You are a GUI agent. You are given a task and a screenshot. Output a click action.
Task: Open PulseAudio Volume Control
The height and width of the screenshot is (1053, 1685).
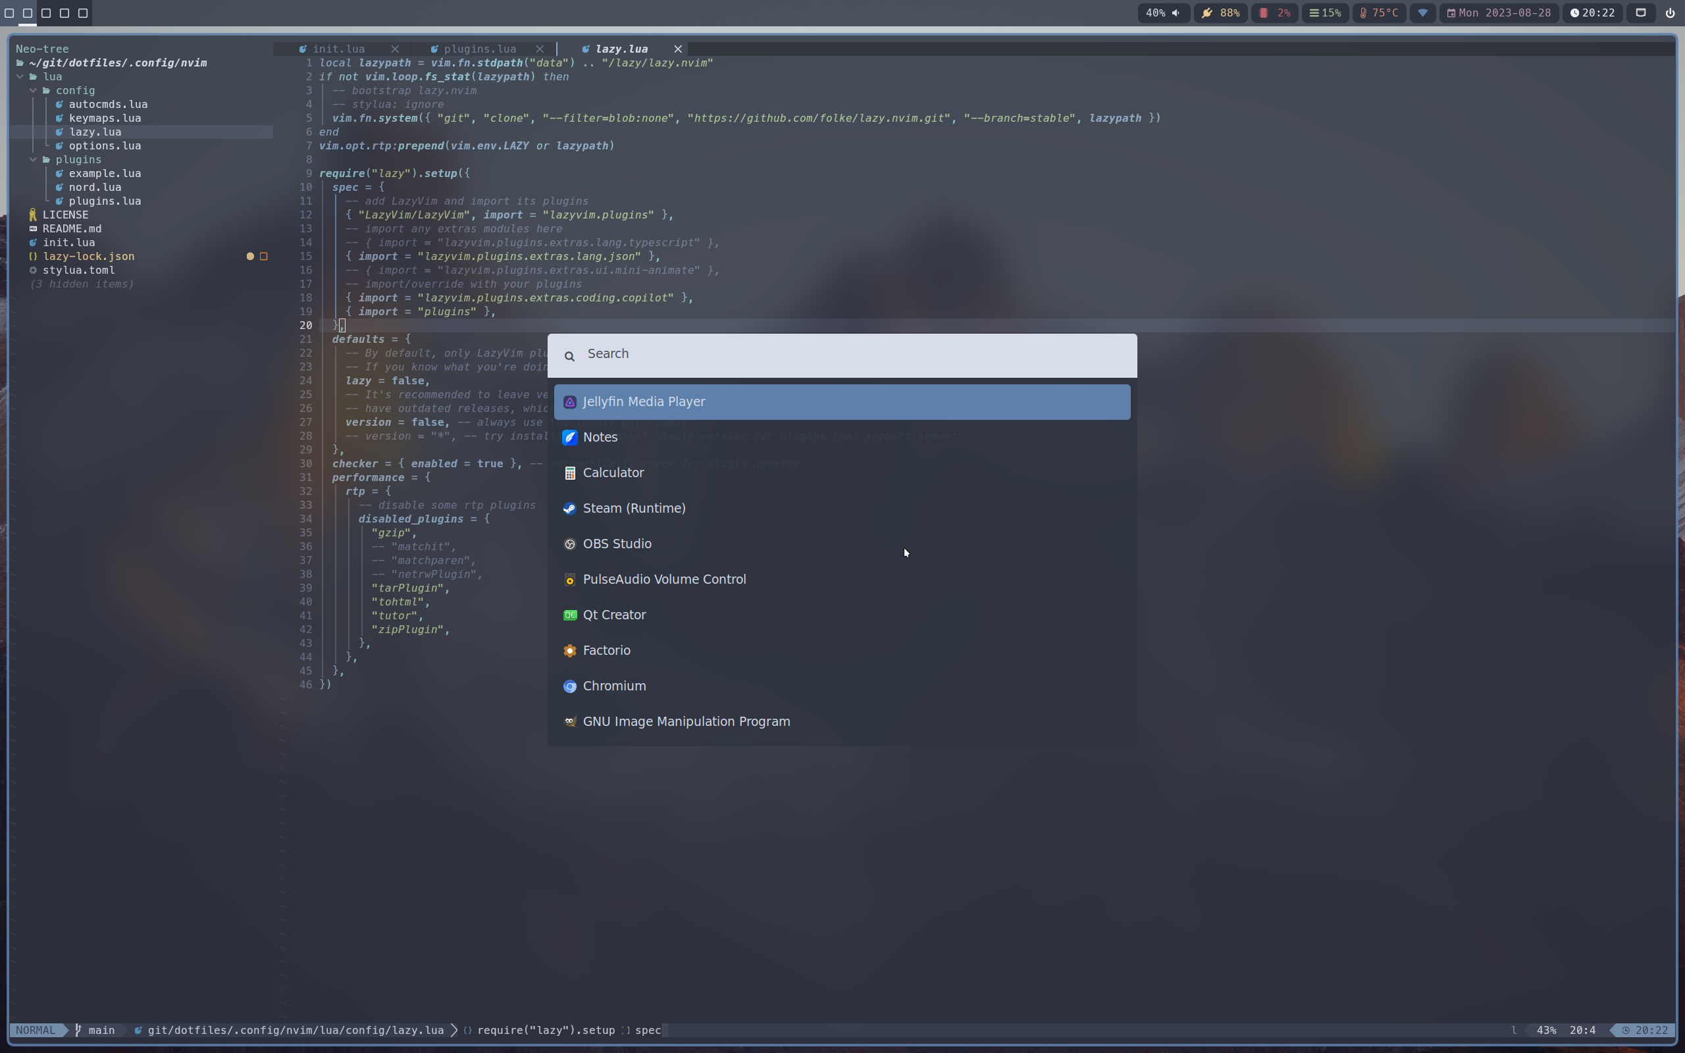click(663, 579)
